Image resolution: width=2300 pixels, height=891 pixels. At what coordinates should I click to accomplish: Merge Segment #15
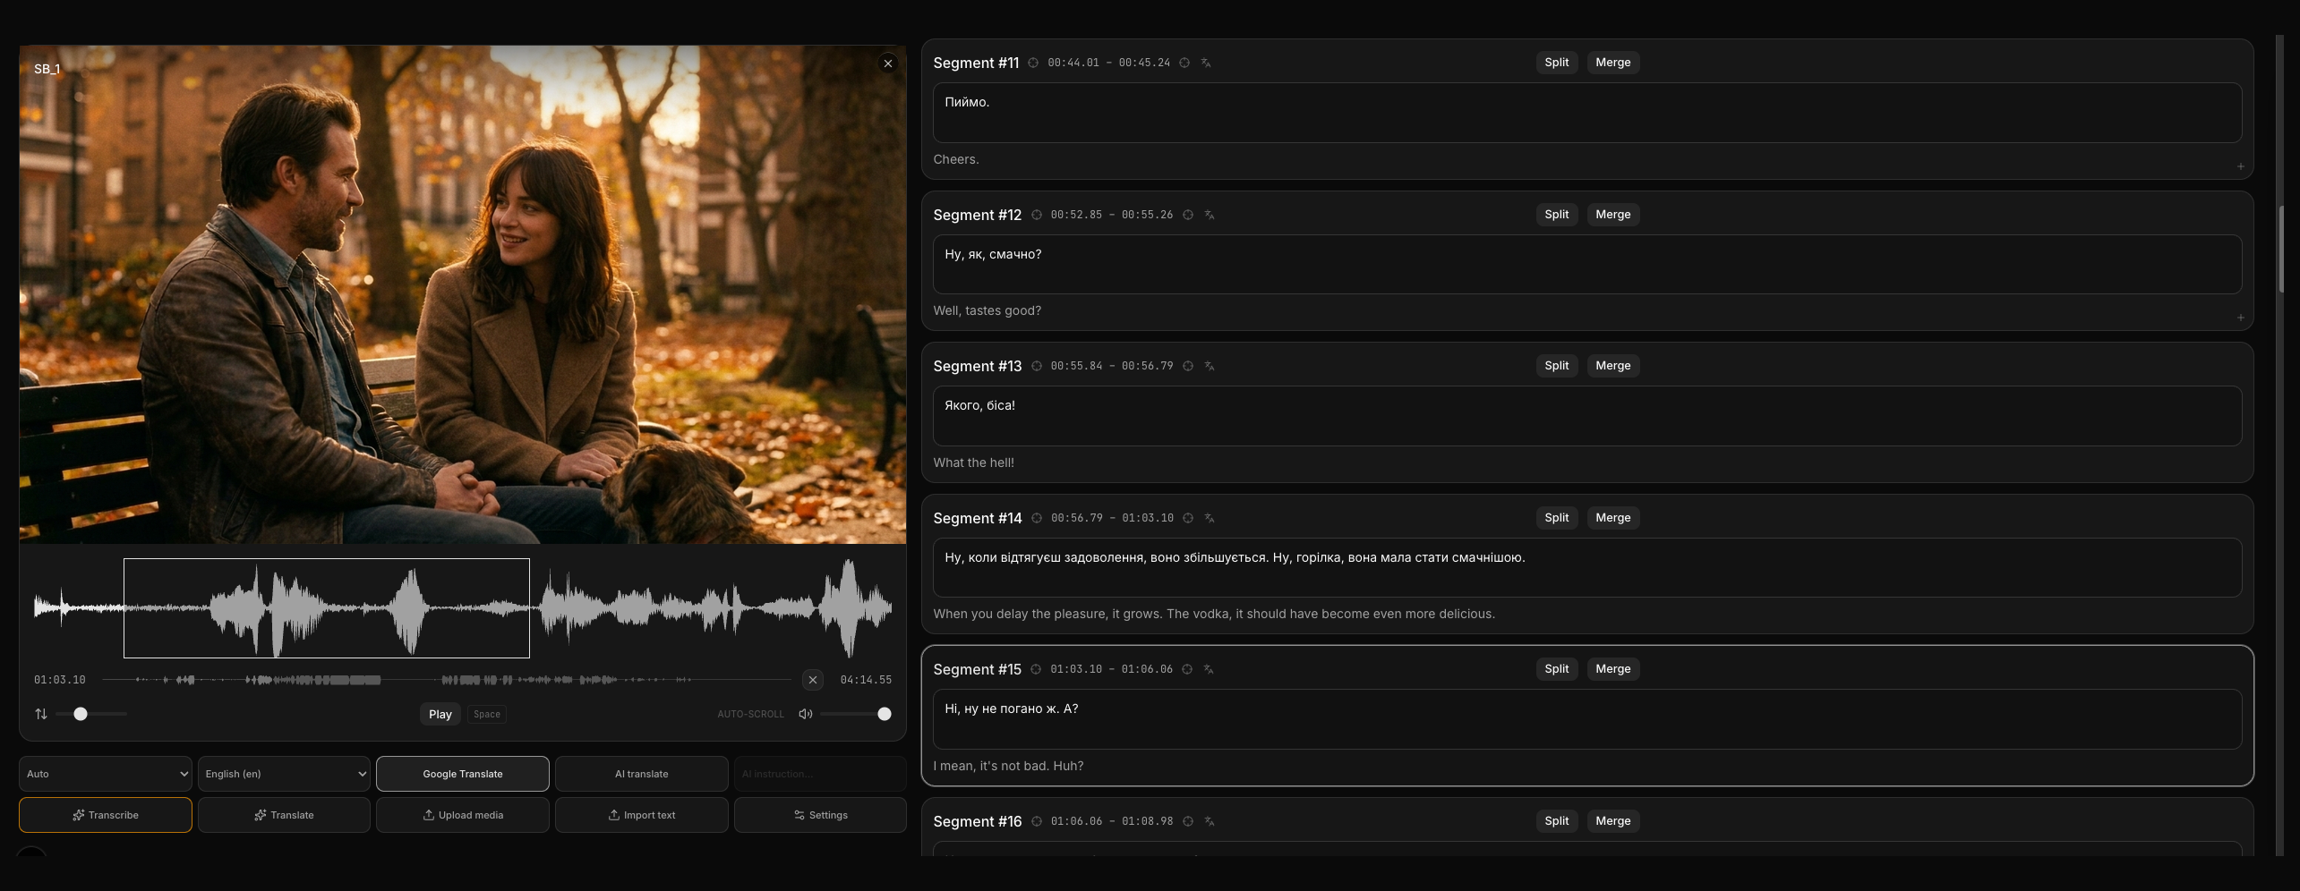point(1613,669)
